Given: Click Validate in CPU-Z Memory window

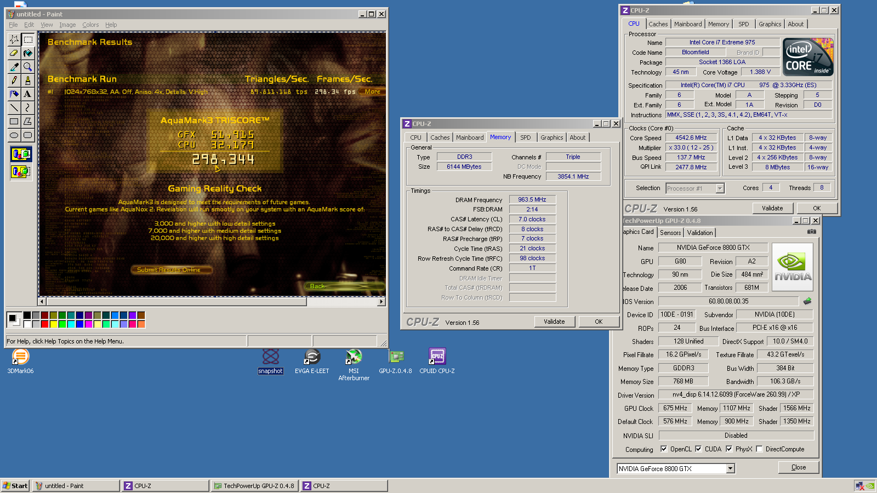Looking at the screenshot, I should click(x=554, y=322).
